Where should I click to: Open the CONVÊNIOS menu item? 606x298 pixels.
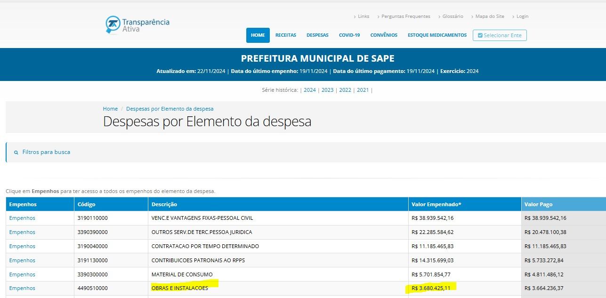(x=384, y=35)
